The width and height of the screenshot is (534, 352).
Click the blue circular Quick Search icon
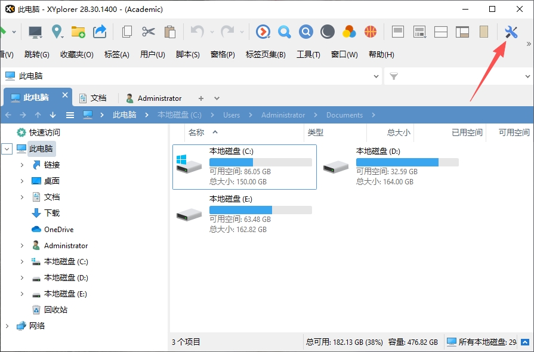coord(306,32)
